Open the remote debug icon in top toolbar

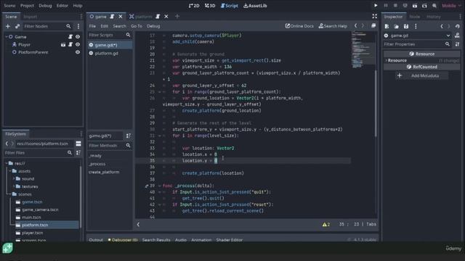tap(405, 5)
